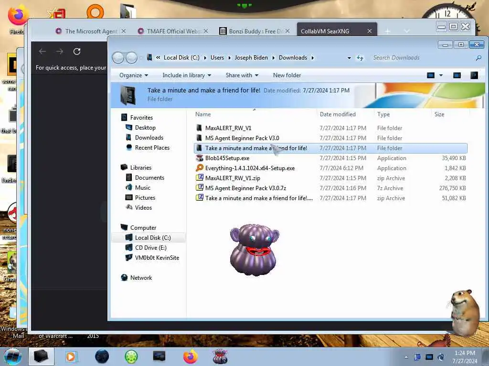Show hidden system tray icons arrow

(406, 357)
